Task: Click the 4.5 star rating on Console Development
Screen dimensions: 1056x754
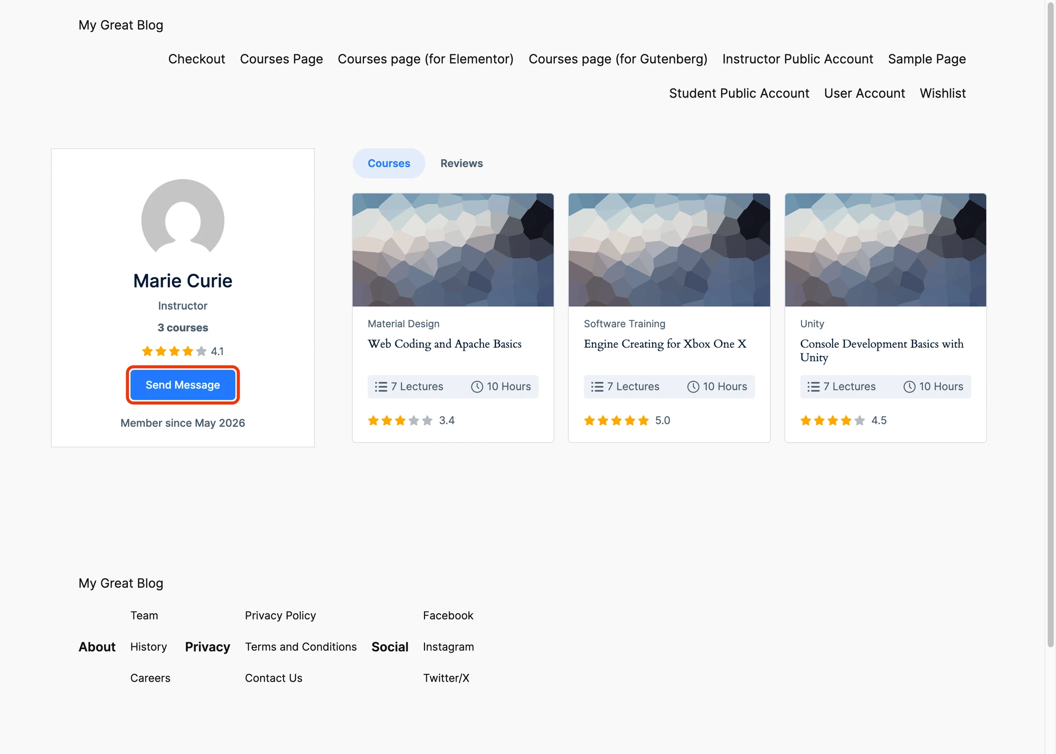Action: point(843,421)
